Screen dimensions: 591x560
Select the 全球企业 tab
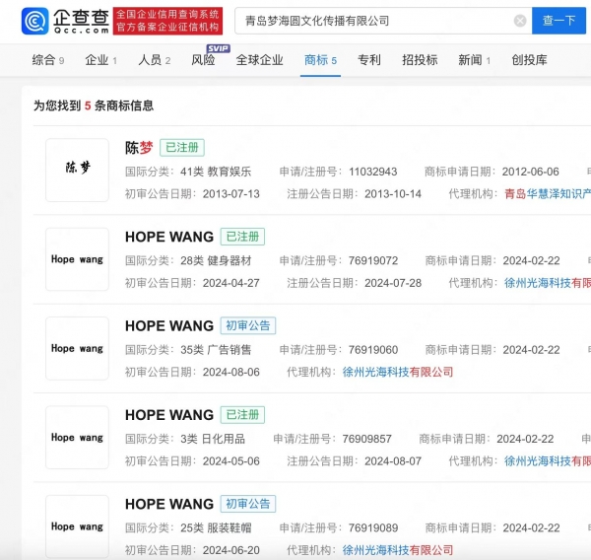pyautogui.click(x=259, y=60)
